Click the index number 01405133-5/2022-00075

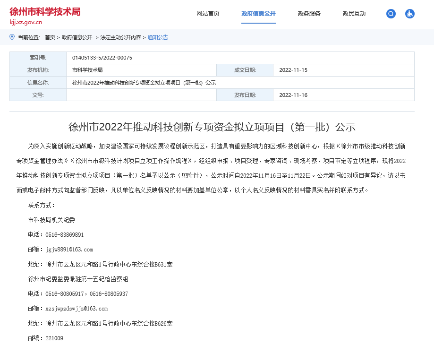102,58
